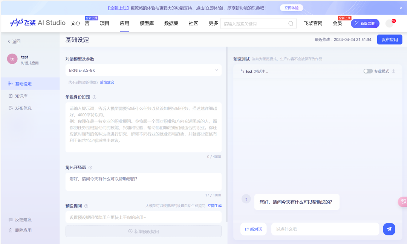Image resolution: width=407 pixels, height=244 pixels.
Task: Click the 新增预设提问 button
Action: click(x=144, y=231)
